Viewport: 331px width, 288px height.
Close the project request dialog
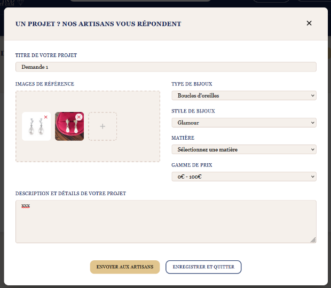click(309, 23)
